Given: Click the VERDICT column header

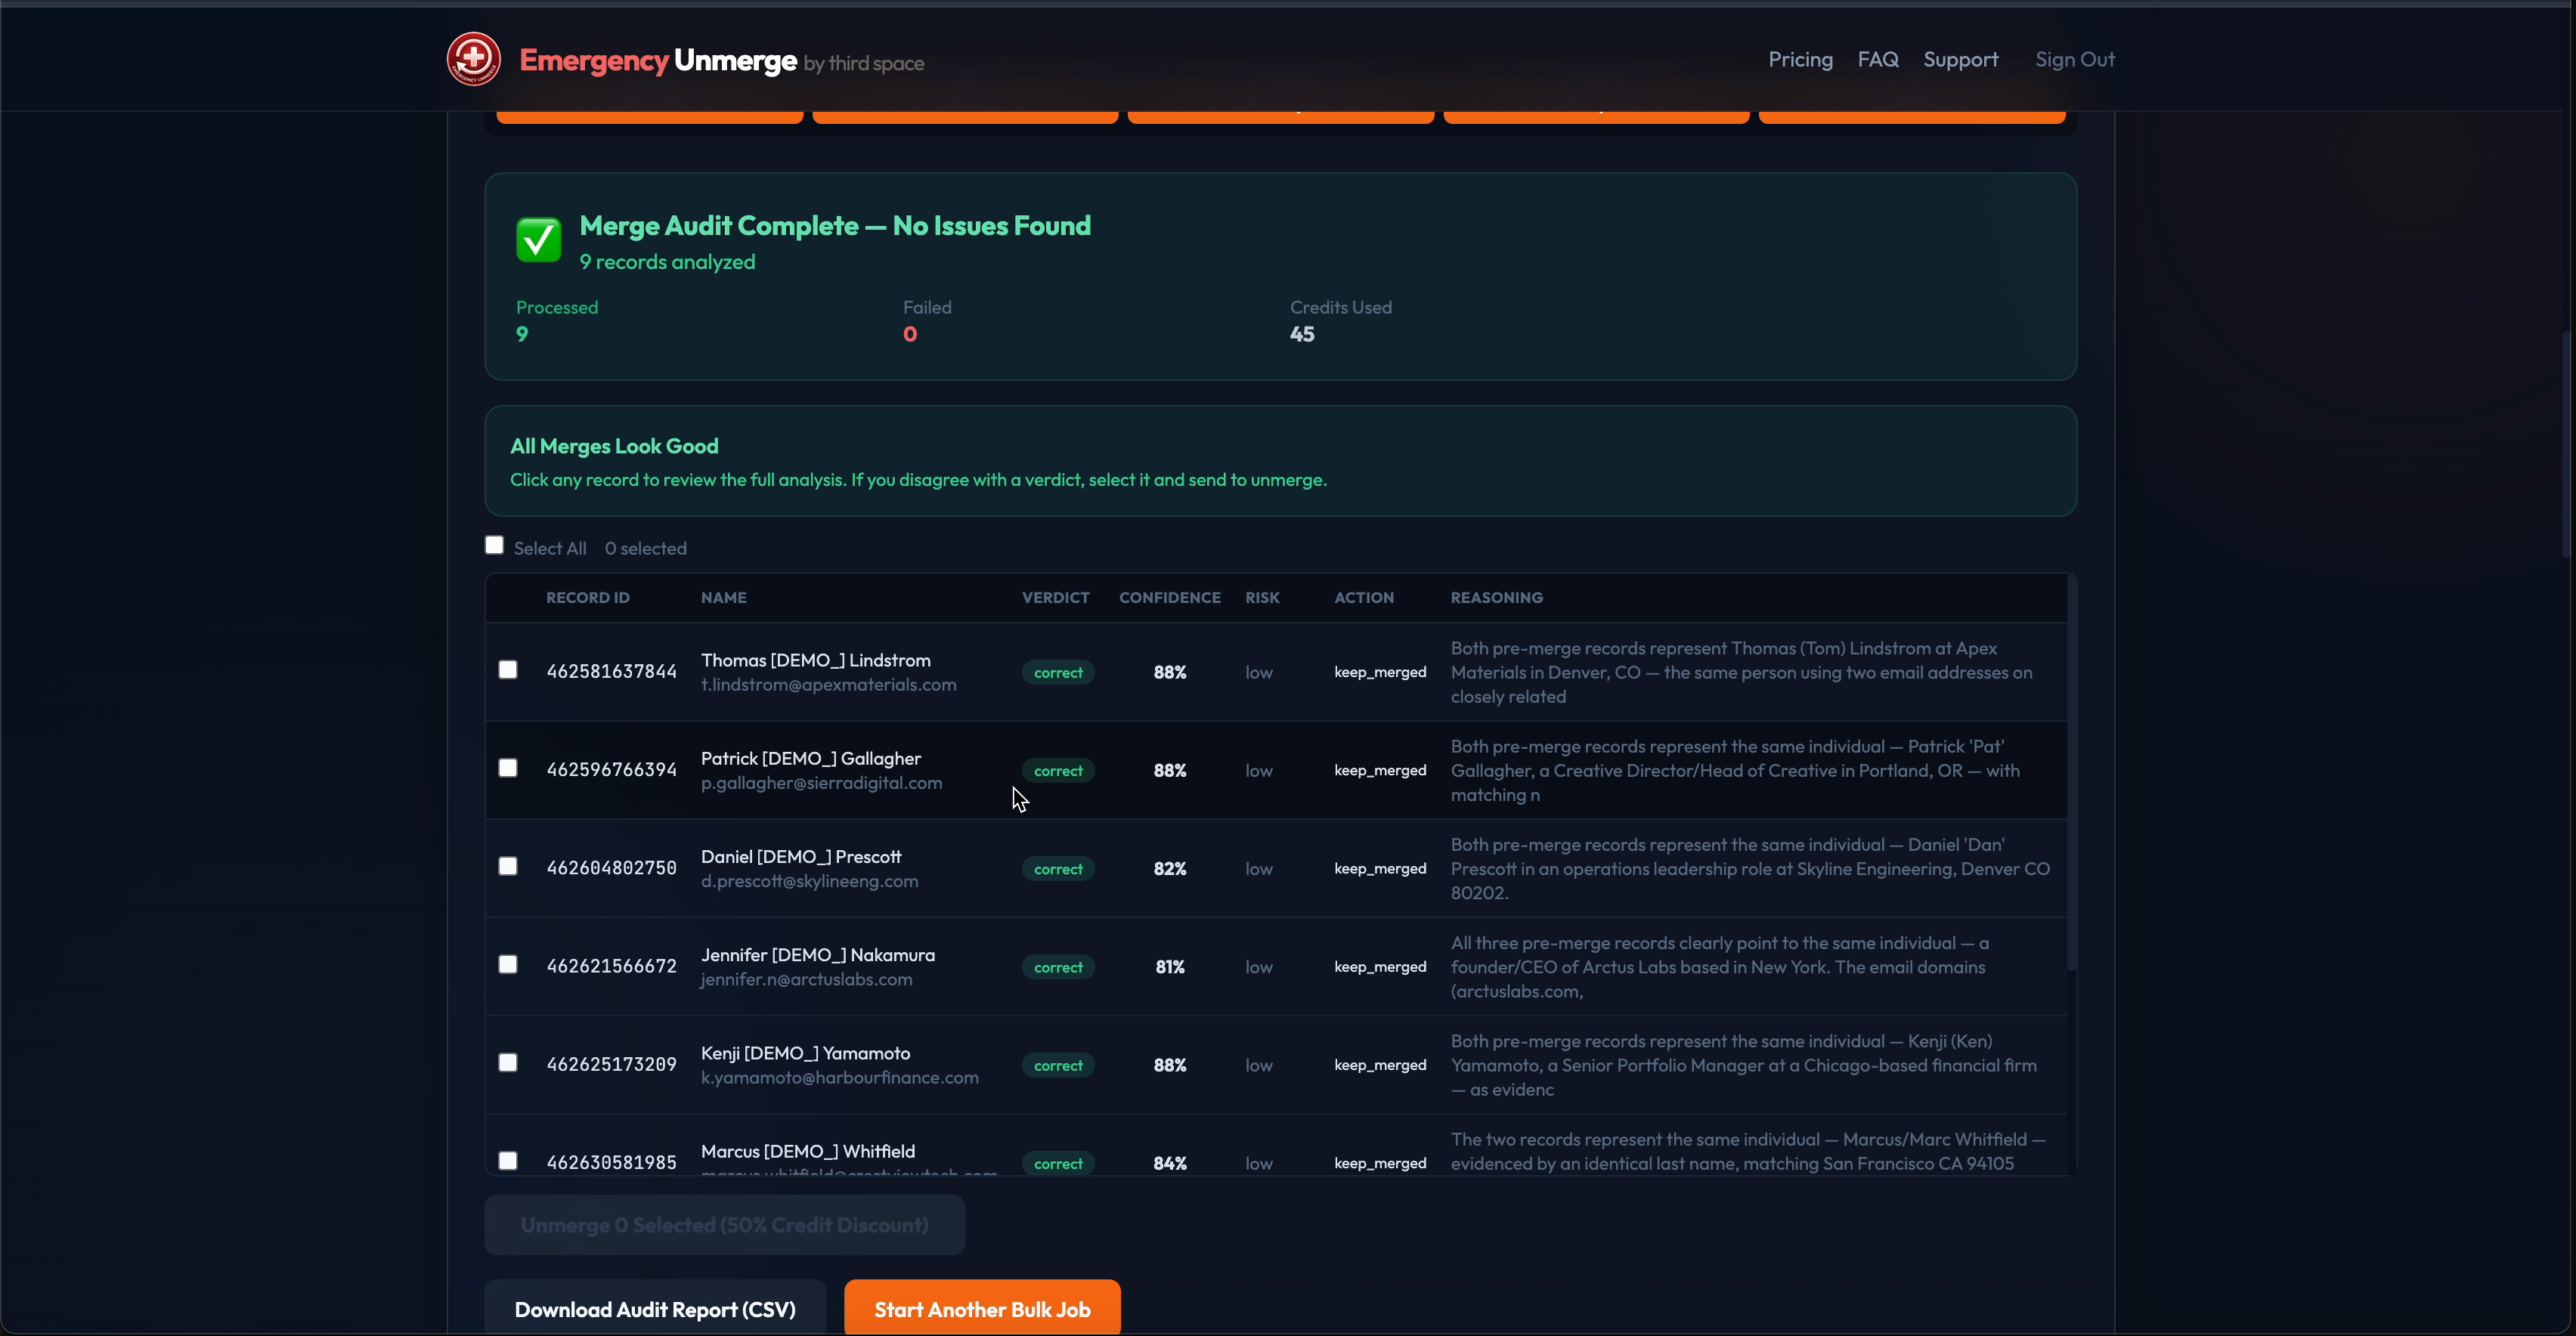Looking at the screenshot, I should [x=1055, y=598].
